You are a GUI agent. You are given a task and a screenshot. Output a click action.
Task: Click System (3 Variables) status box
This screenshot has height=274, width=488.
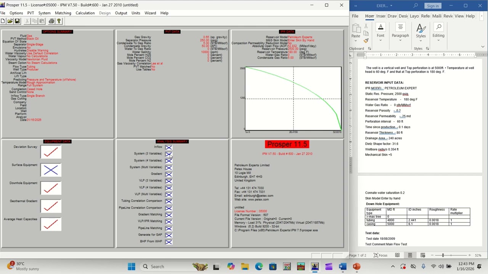pos(169,154)
